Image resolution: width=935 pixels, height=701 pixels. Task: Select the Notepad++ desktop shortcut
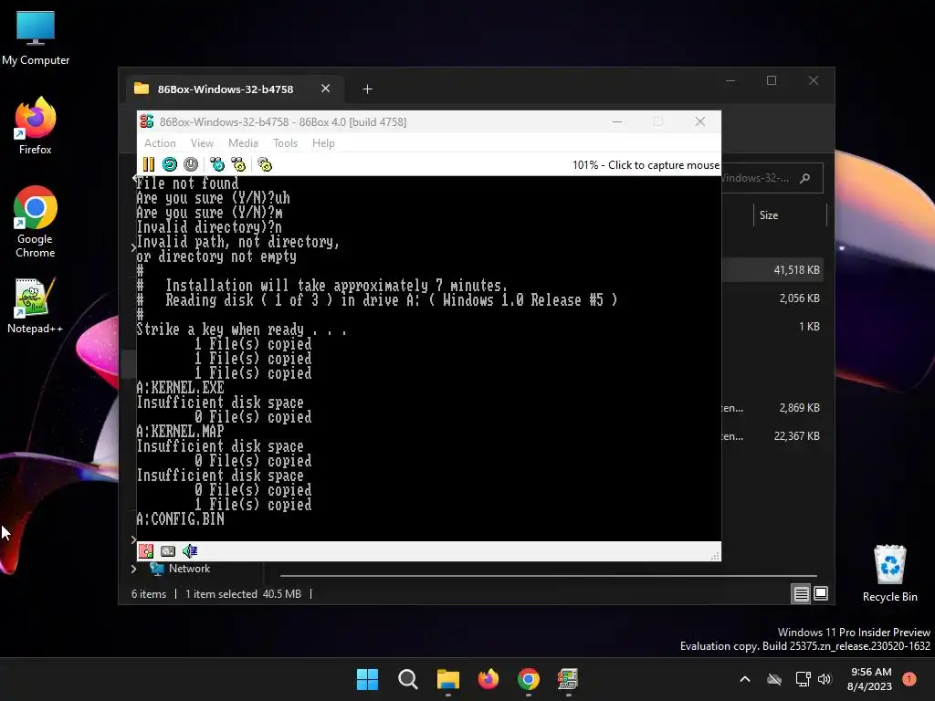point(35,306)
